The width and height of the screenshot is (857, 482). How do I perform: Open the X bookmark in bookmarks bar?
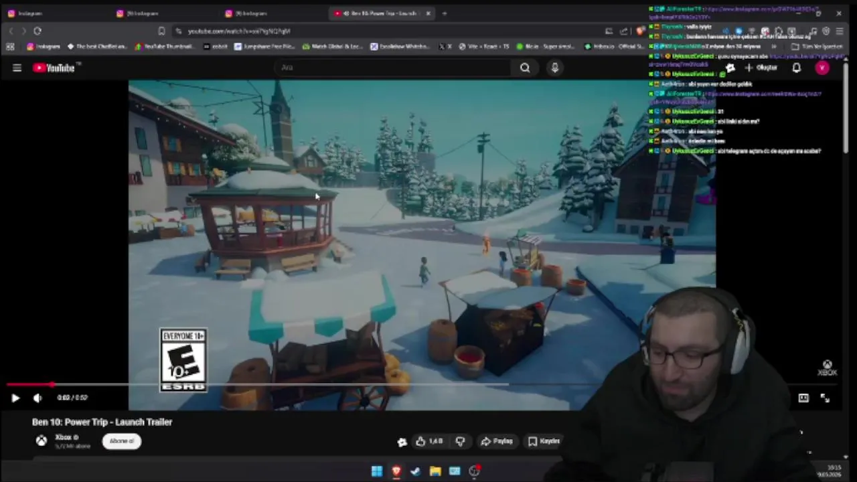tap(445, 47)
